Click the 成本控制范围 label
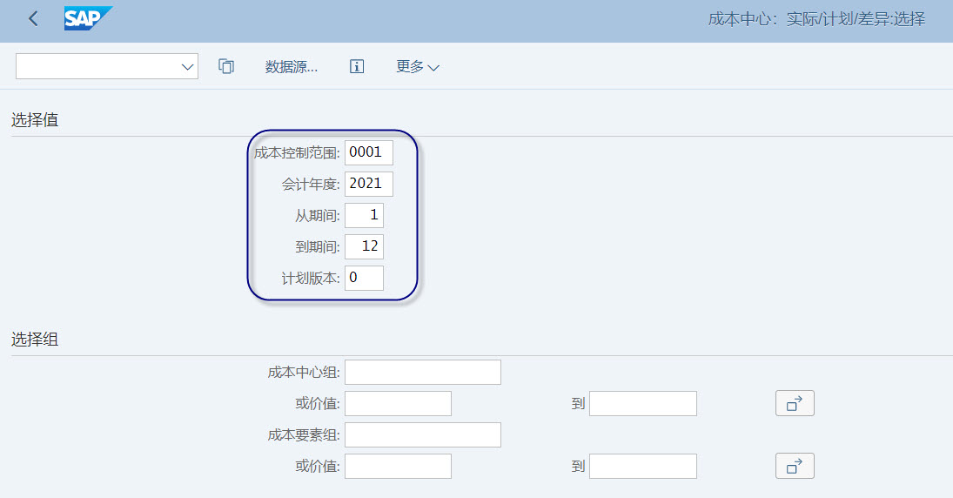The width and height of the screenshot is (953, 498). [297, 153]
